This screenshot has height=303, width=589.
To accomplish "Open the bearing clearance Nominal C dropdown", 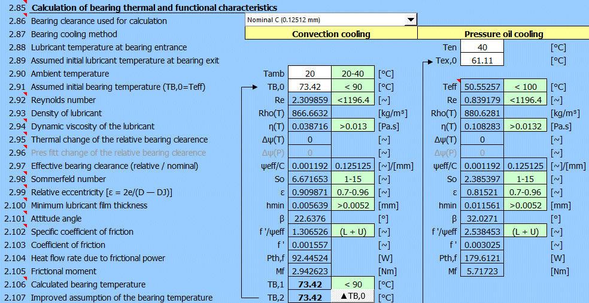I will pyautogui.click(x=410, y=20).
